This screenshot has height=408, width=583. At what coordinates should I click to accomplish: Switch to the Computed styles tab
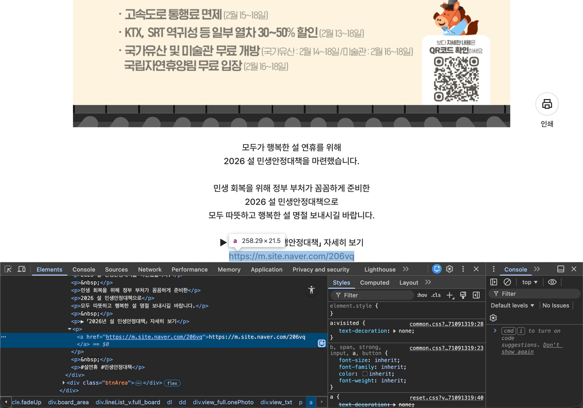(375, 282)
